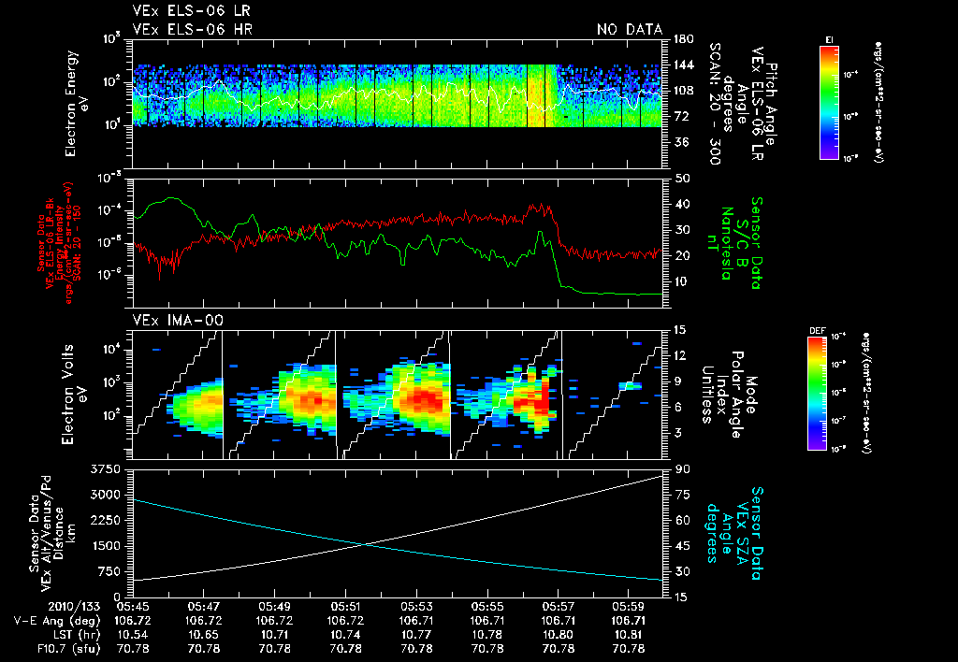
Task: Select the 'VEx ELS-06 HR' title text
Action: pos(192,29)
